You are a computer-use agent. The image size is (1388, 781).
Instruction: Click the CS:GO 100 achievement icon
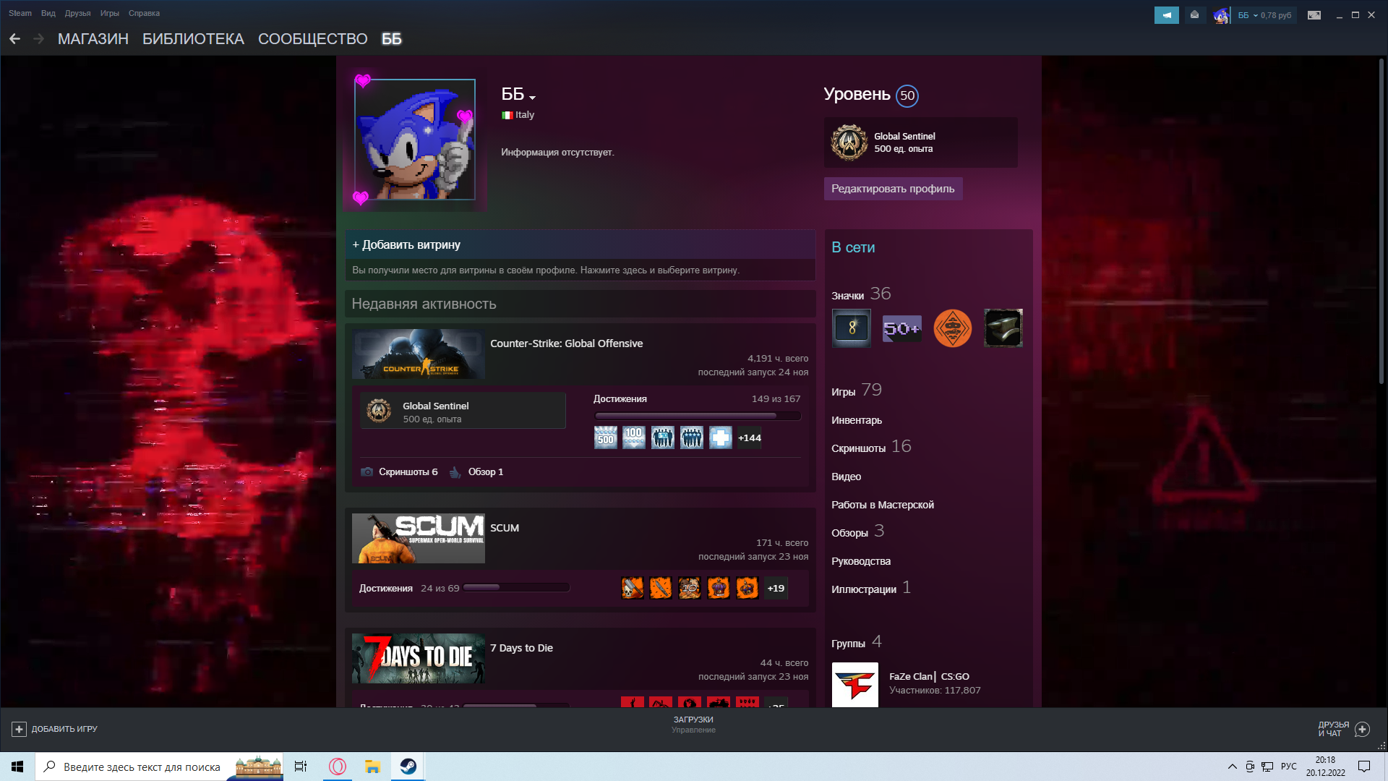634,438
